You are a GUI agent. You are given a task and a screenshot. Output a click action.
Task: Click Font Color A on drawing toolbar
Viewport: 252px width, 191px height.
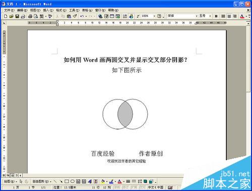click(119, 181)
